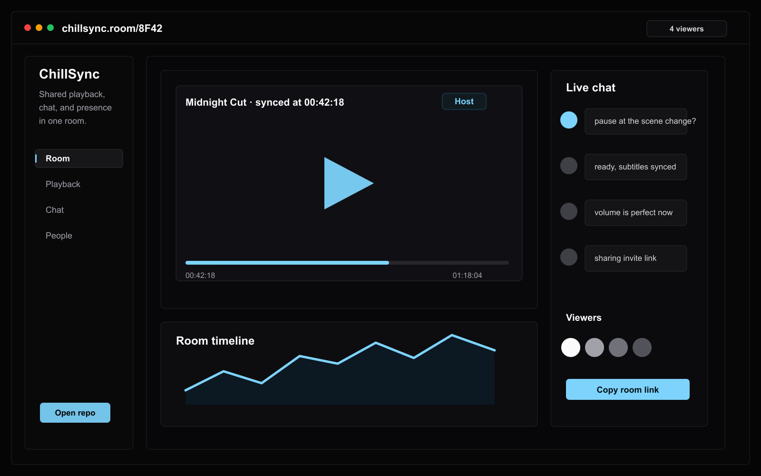Select the second, light gray viewer avatar
761x476 pixels.
pos(595,347)
